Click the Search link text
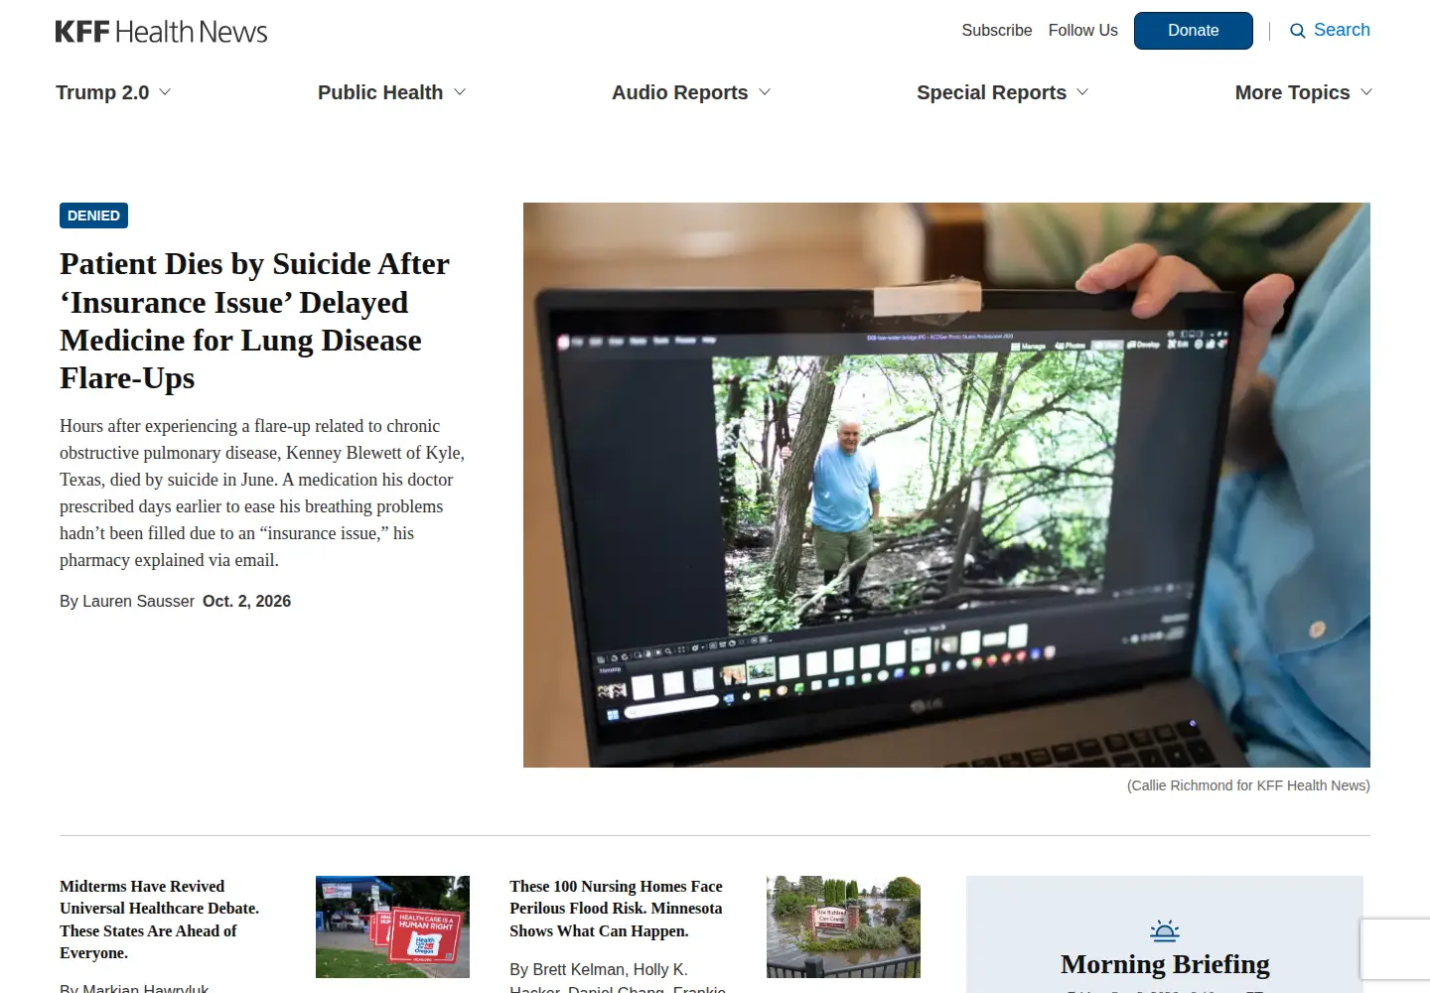 (x=1342, y=30)
